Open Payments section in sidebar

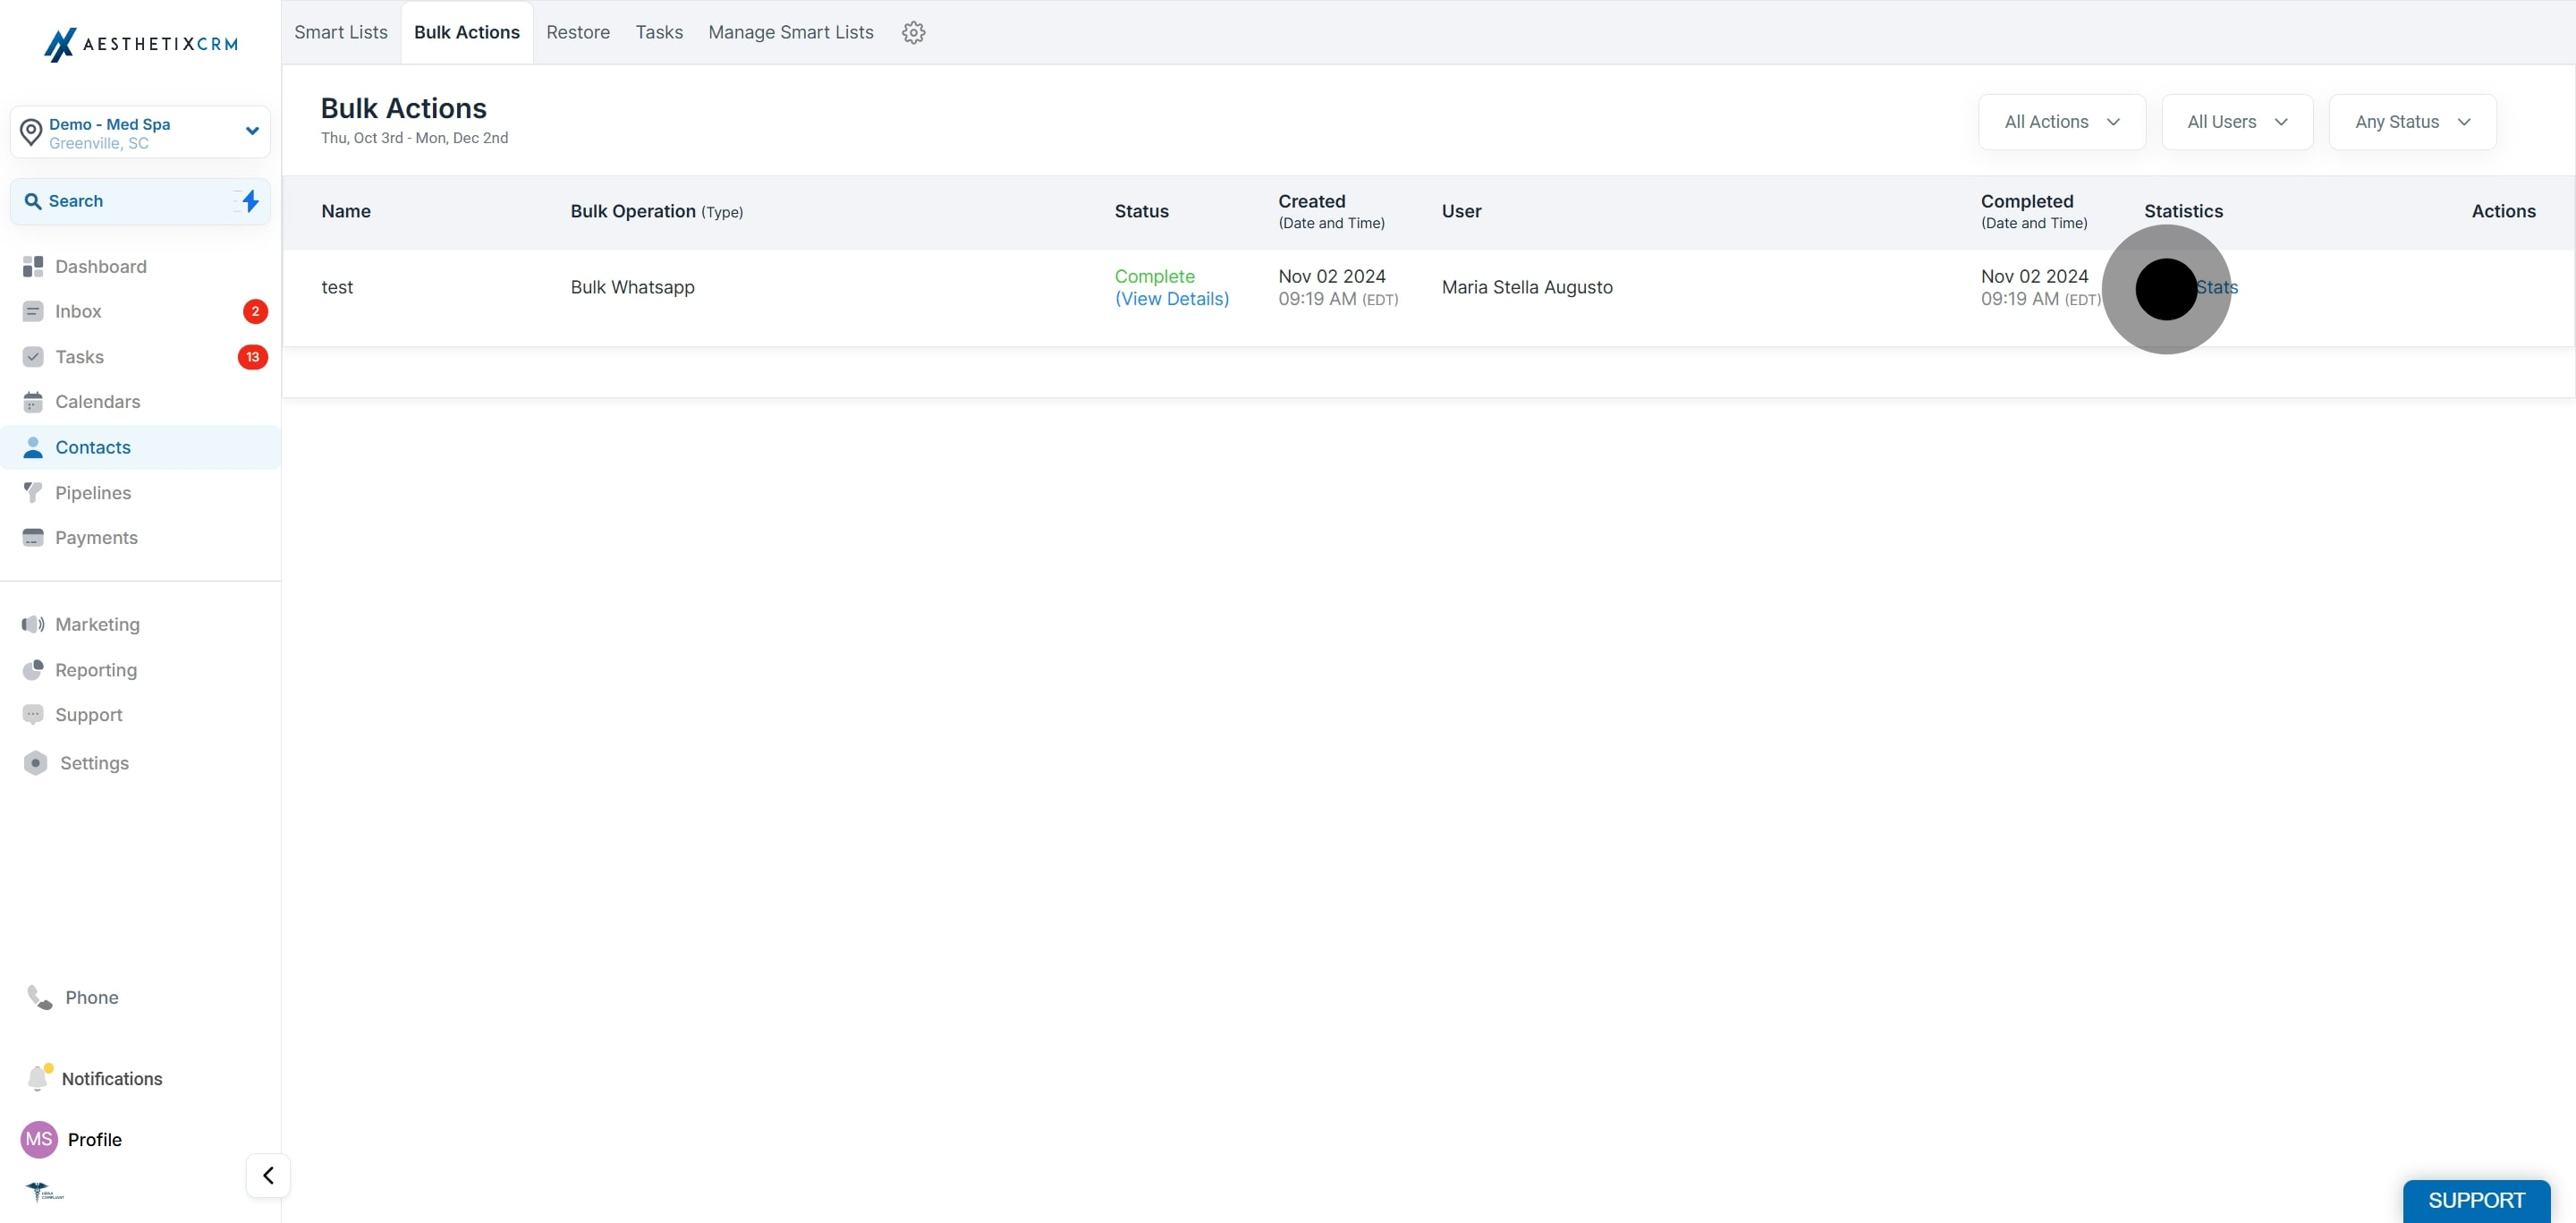96,538
